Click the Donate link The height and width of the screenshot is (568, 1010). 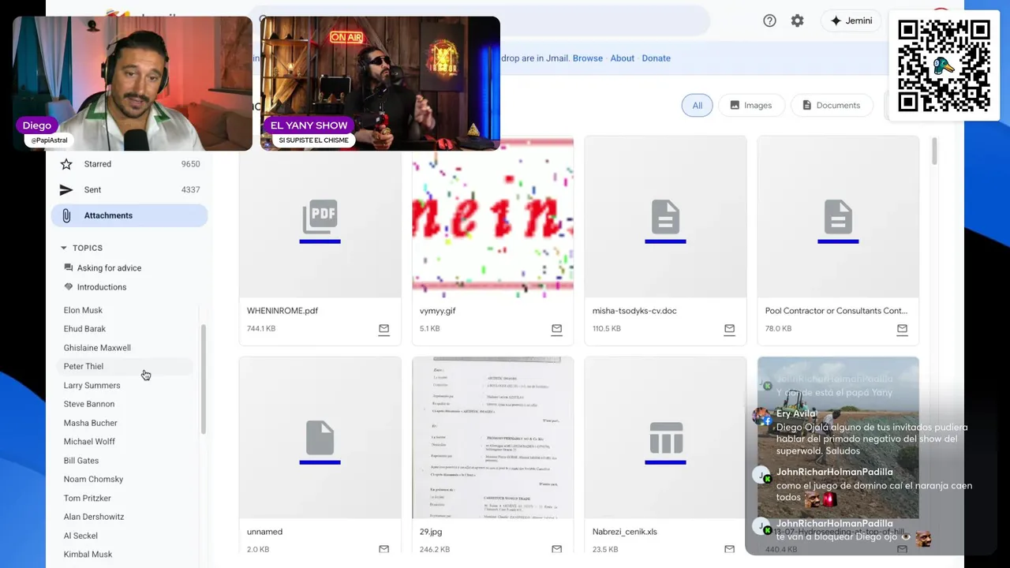pyautogui.click(x=656, y=58)
